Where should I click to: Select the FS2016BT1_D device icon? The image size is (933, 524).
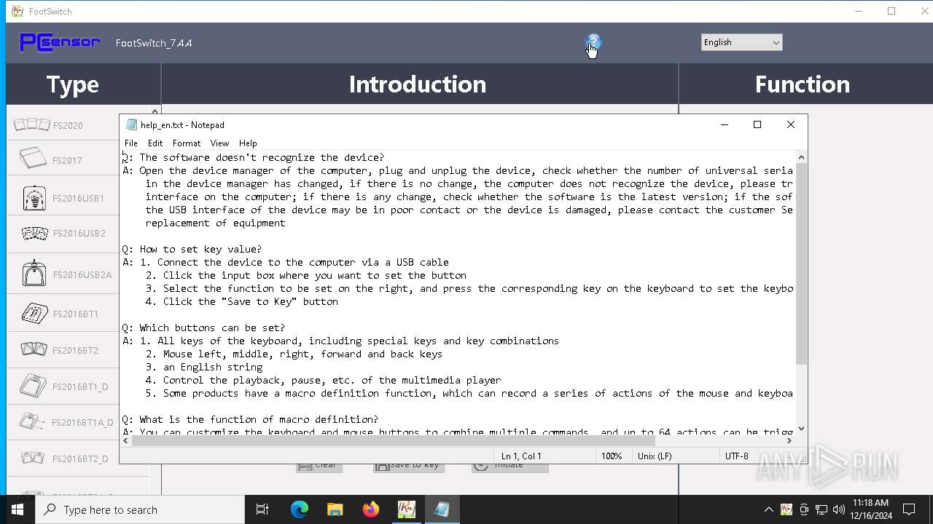point(34,386)
